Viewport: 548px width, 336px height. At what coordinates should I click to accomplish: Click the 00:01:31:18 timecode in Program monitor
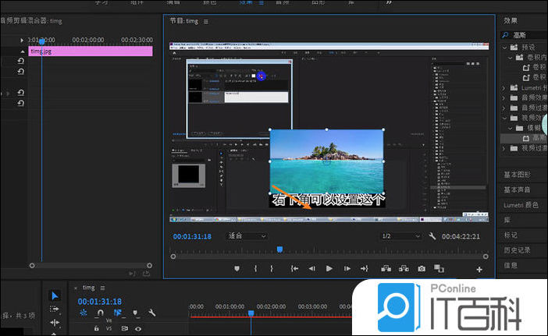click(x=192, y=235)
